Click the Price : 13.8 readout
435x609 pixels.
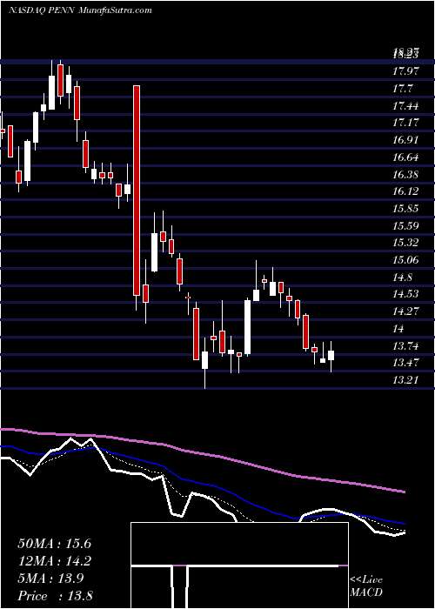pos(54,596)
